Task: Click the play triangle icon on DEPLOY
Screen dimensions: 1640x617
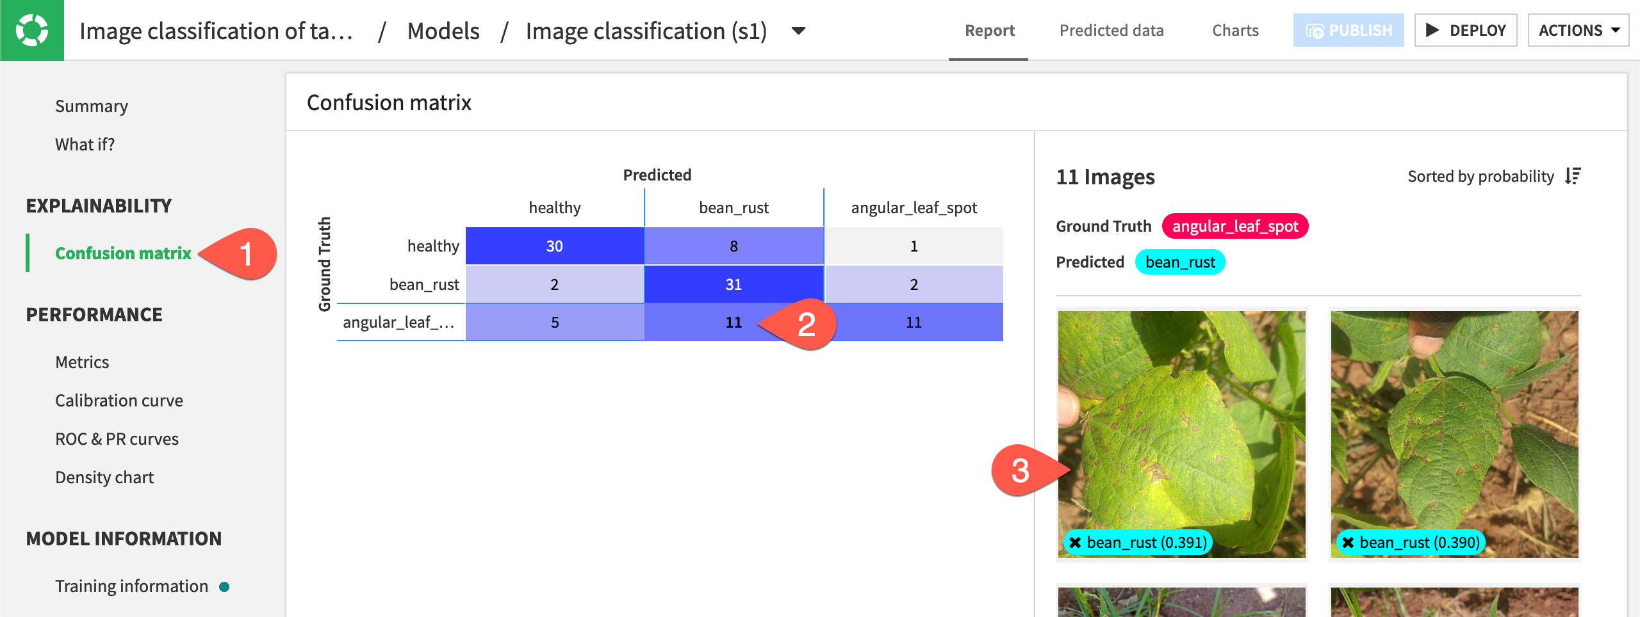Action: [1433, 29]
